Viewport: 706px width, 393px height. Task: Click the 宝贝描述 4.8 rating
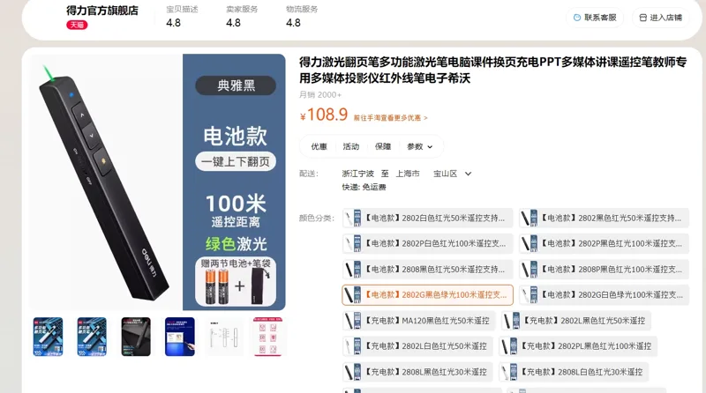pos(182,17)
